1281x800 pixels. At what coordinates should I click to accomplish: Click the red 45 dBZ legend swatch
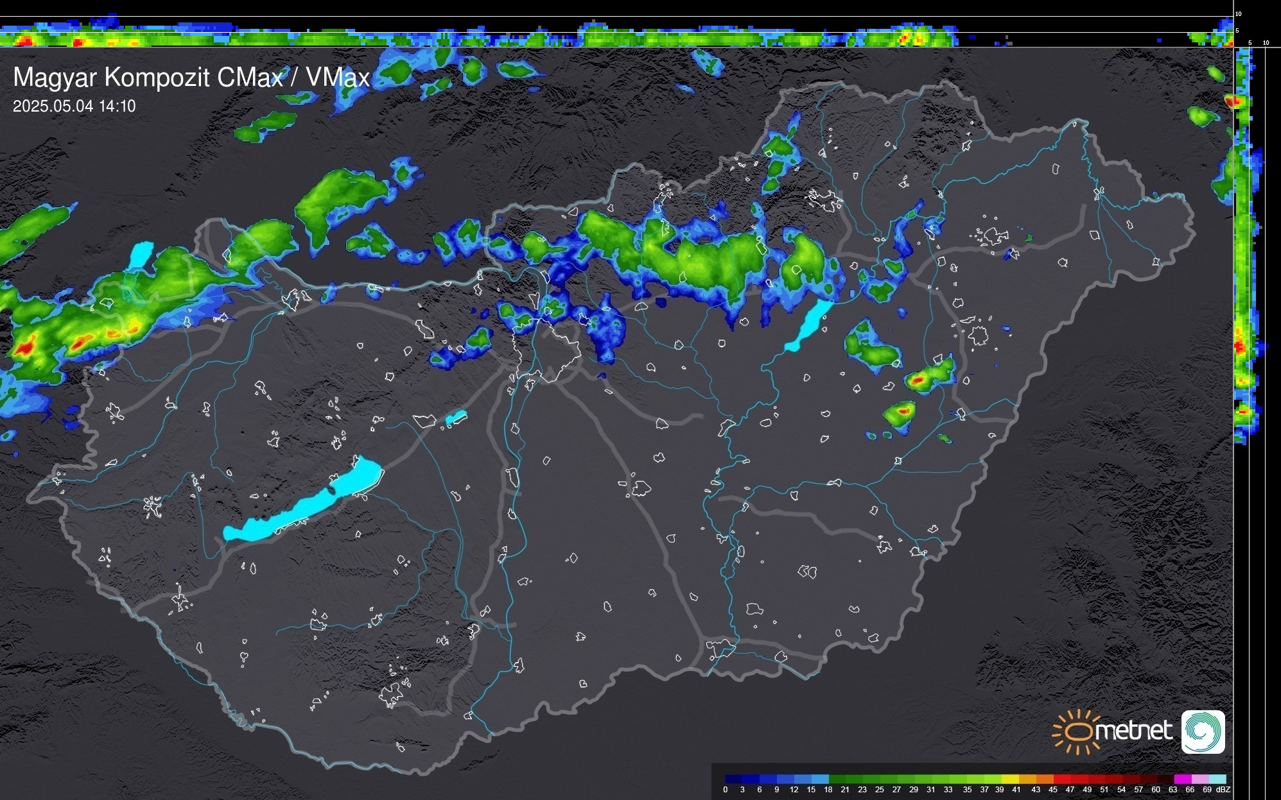pyautogui.click(x=1061, y=779)
